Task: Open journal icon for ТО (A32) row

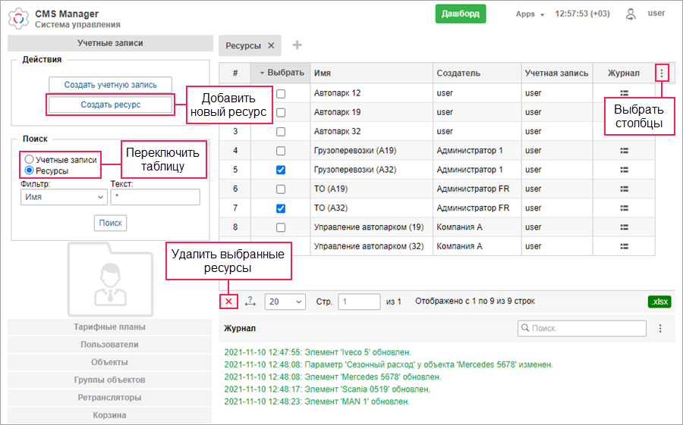Action: 624,208
